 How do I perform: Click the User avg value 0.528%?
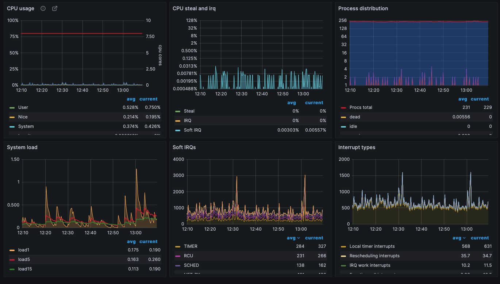130,107
